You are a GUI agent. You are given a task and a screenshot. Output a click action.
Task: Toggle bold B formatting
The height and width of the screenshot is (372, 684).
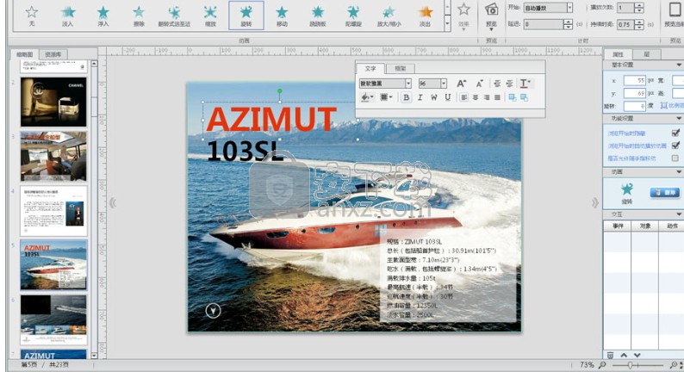[406, 97]
